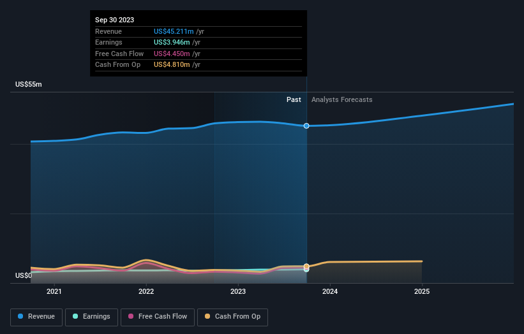The height and width of the screenshot is (334, 524).
Task: Toggle the Cash From Op legend button
Action: point(232,317)
